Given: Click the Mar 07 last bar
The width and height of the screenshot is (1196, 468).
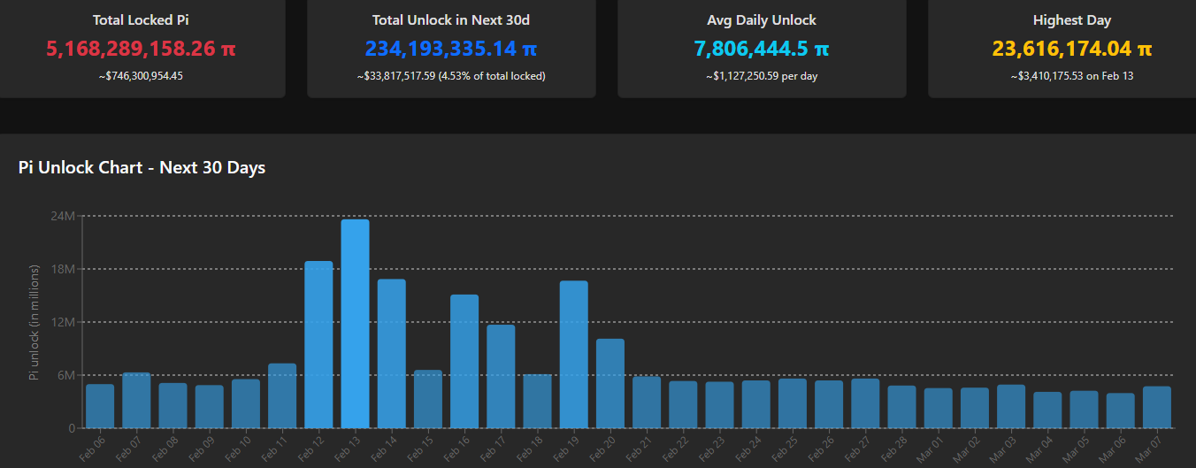Looking at the screenshot, I should (1156, 407).
